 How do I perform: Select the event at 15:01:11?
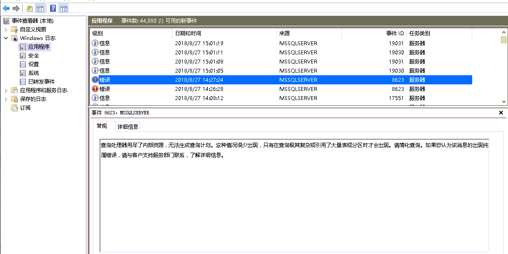281,52
